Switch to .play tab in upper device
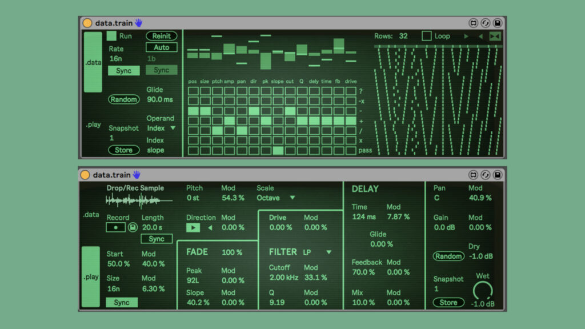 click(x=93, y=125)
